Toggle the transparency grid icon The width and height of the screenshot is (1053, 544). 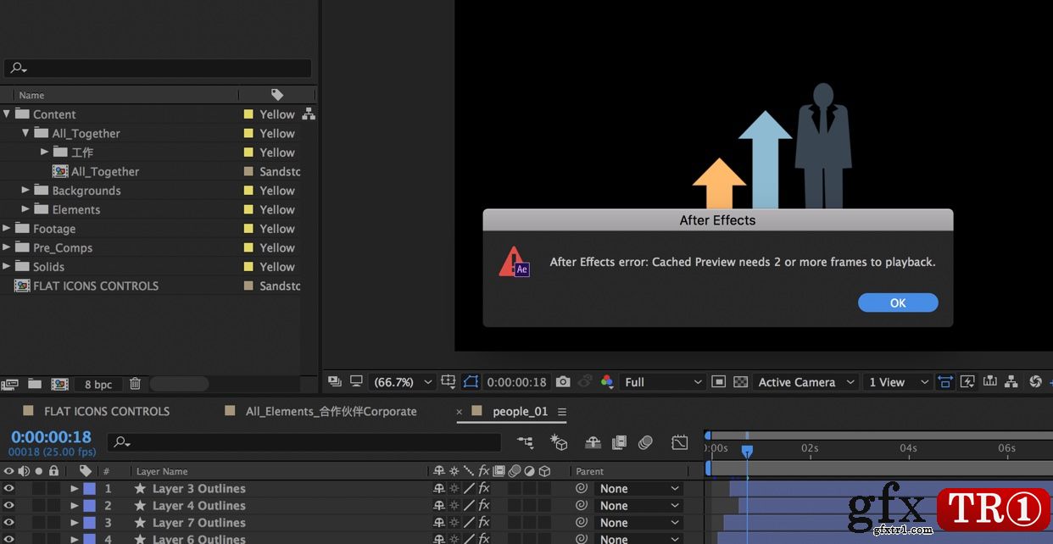pyautogui.click(x=740, y=382)
